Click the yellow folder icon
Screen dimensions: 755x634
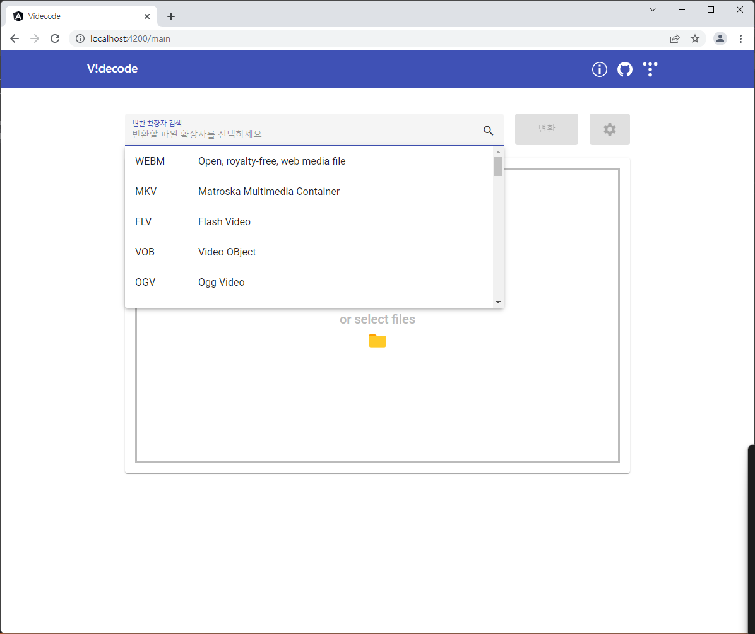(x=377, y=341)
